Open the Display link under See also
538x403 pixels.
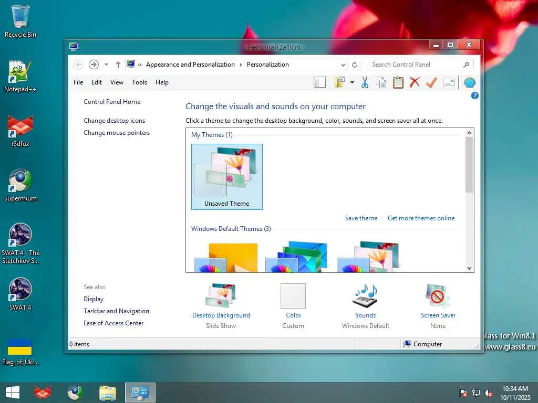click(x=94, y=299)
